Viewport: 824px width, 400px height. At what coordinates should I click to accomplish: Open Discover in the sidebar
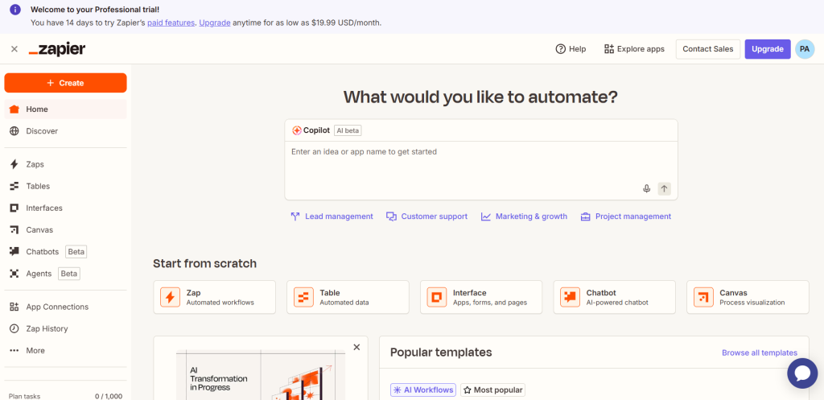pos(66,131)
